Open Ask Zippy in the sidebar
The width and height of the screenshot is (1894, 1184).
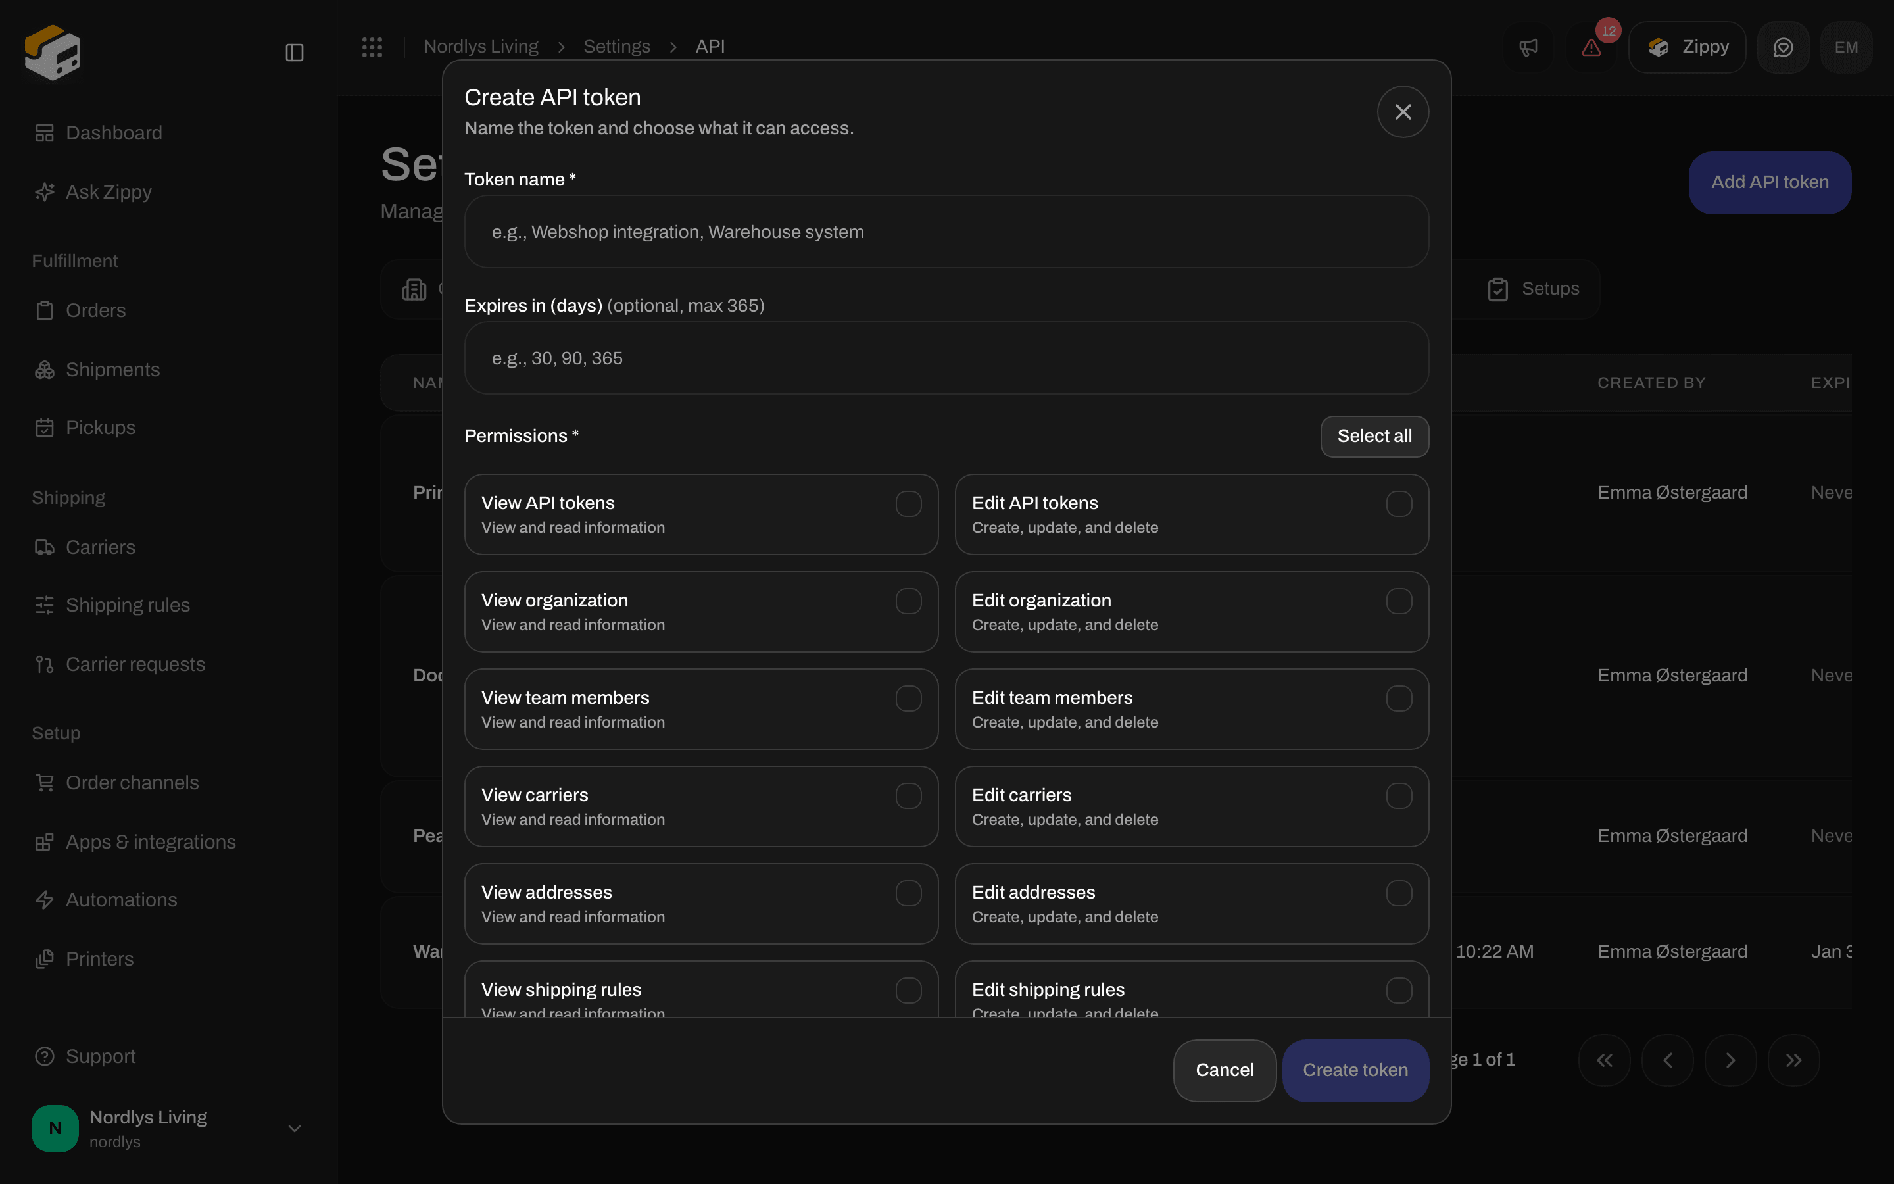168,192
